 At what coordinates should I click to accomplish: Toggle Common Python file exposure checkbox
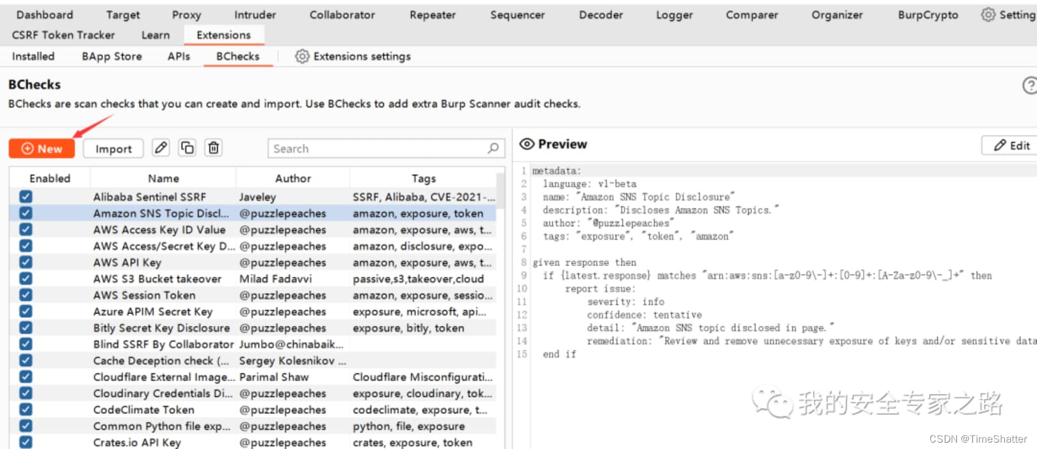26,426
